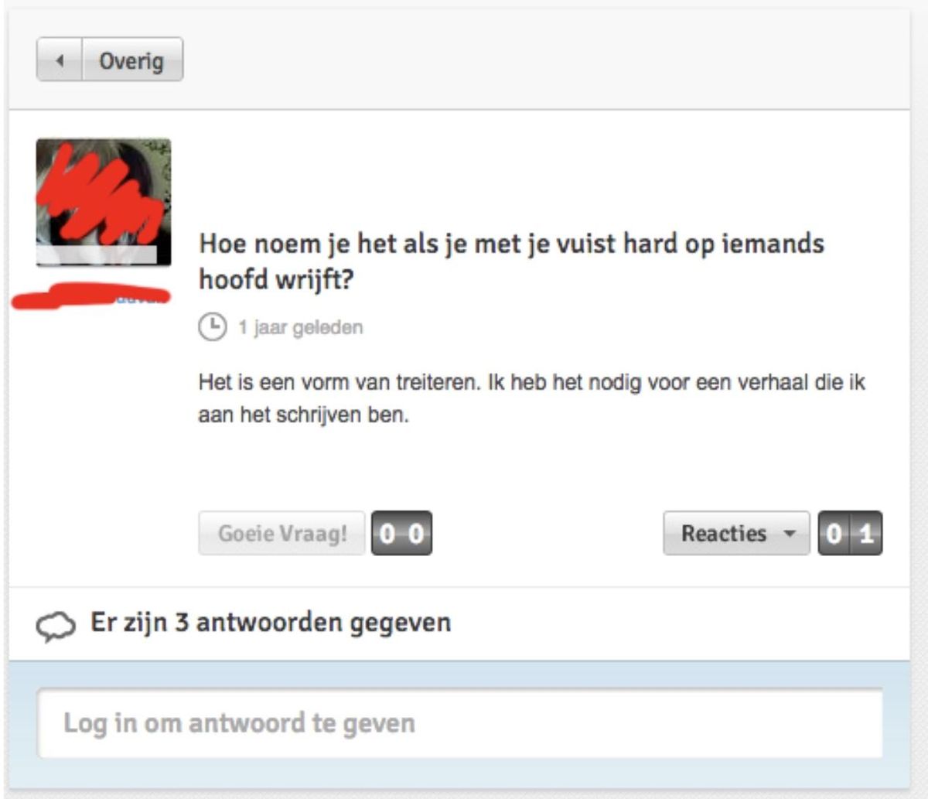Select the '1 jaar geleden' timestamp
928x799 pixels.
[300, 327]
